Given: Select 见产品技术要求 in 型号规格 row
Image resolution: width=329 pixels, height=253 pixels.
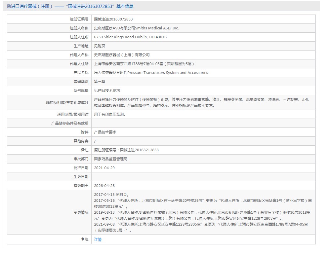Looking at the screenshot, I should (107, 90).
